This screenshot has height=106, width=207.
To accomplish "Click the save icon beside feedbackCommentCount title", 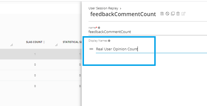I will 162,14.
